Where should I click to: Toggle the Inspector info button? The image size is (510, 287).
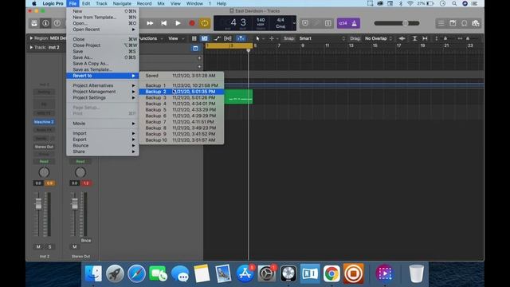pyautogui.click(x=45, y=23)
